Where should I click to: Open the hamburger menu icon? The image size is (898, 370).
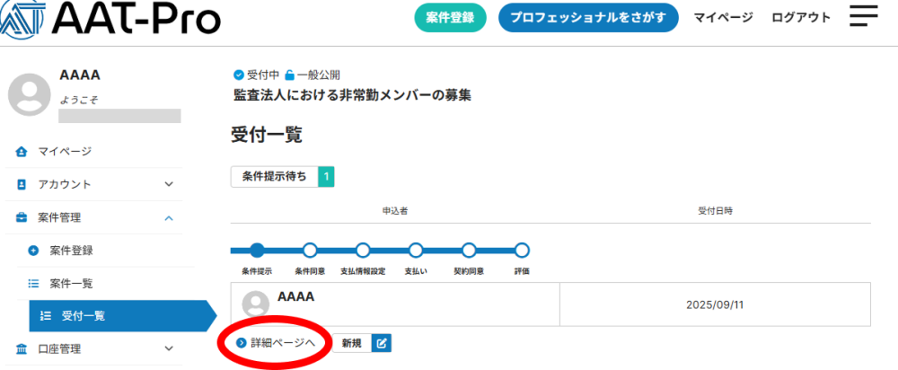(x=863, y=17)
